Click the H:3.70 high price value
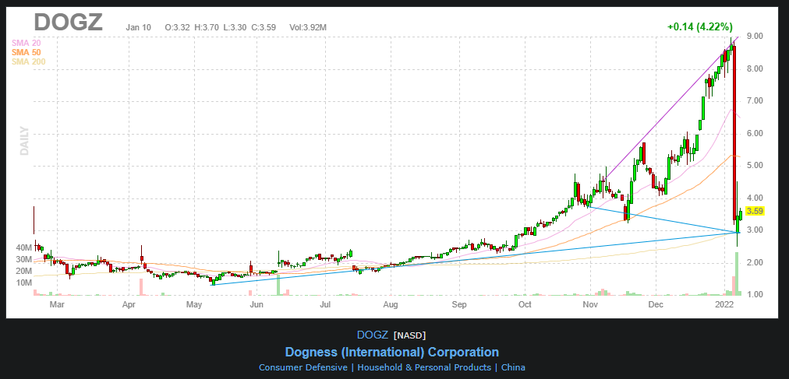 (x=207, y=27)
